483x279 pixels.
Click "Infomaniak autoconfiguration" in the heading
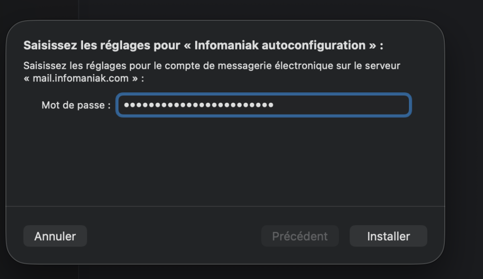click(x=279, y=46)
